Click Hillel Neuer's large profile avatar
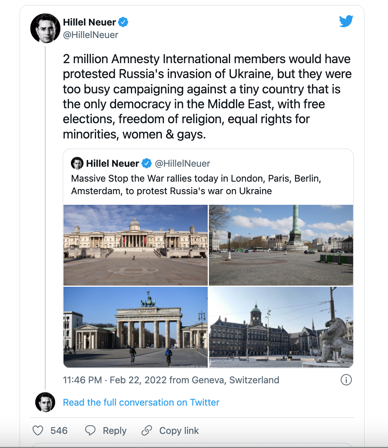The image size is (388, 448). [45, 28]
